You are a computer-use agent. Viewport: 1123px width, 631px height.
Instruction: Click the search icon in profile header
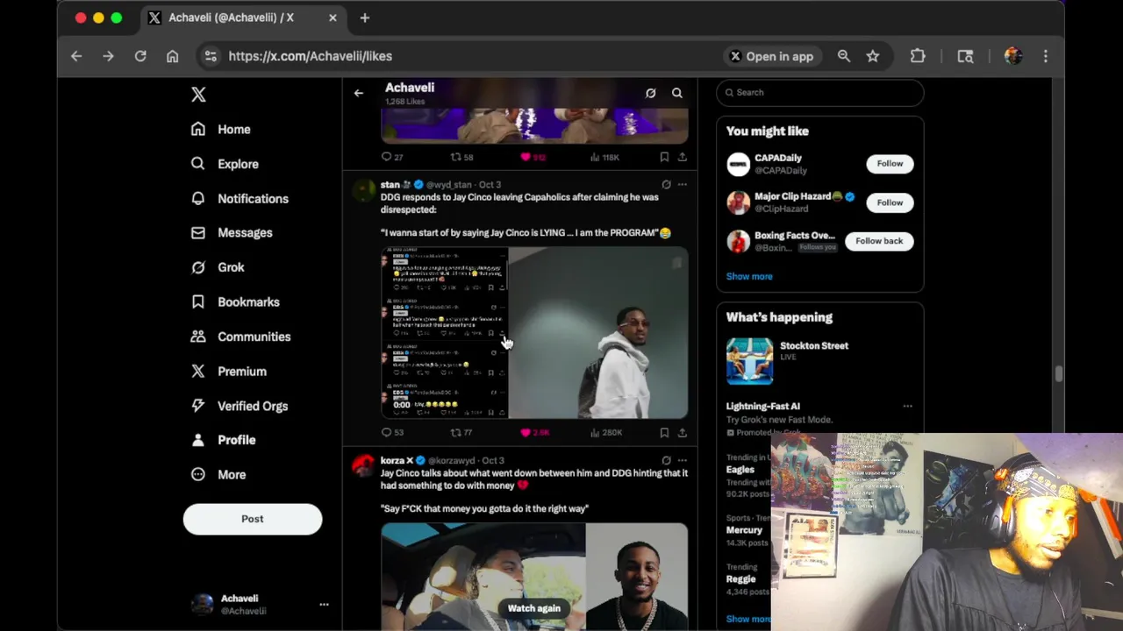(677, 93)
